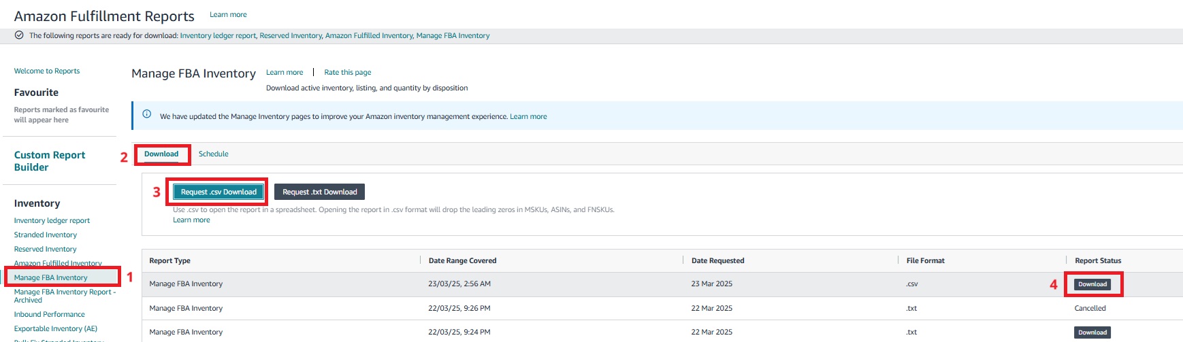
Task: Select Stranded Inventory in the sidebar
Action: click(x=46, y=235)
